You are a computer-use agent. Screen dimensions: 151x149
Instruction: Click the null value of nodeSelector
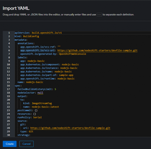click(40, 93)
